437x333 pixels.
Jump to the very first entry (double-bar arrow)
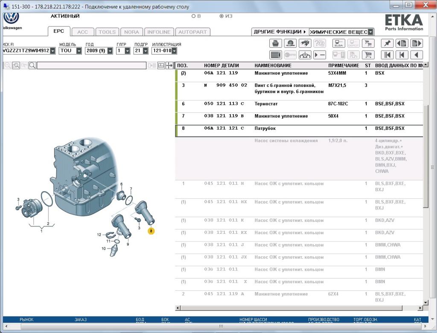(387, 55)
